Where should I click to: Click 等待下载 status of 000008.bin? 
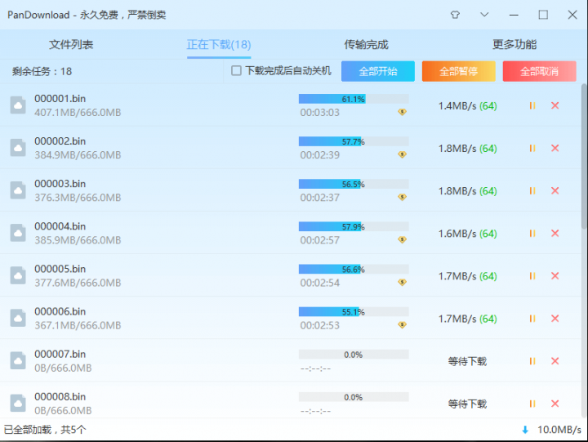(x=467, y=404)
